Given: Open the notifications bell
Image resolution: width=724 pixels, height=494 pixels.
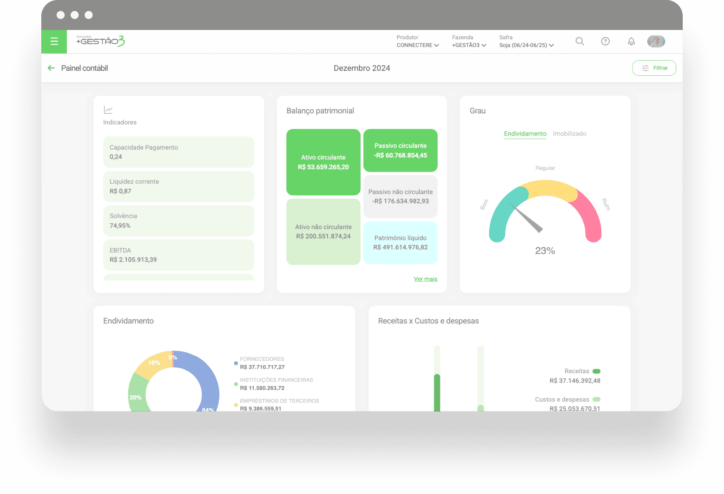Looking at the screenshot, I should point(631,41).
